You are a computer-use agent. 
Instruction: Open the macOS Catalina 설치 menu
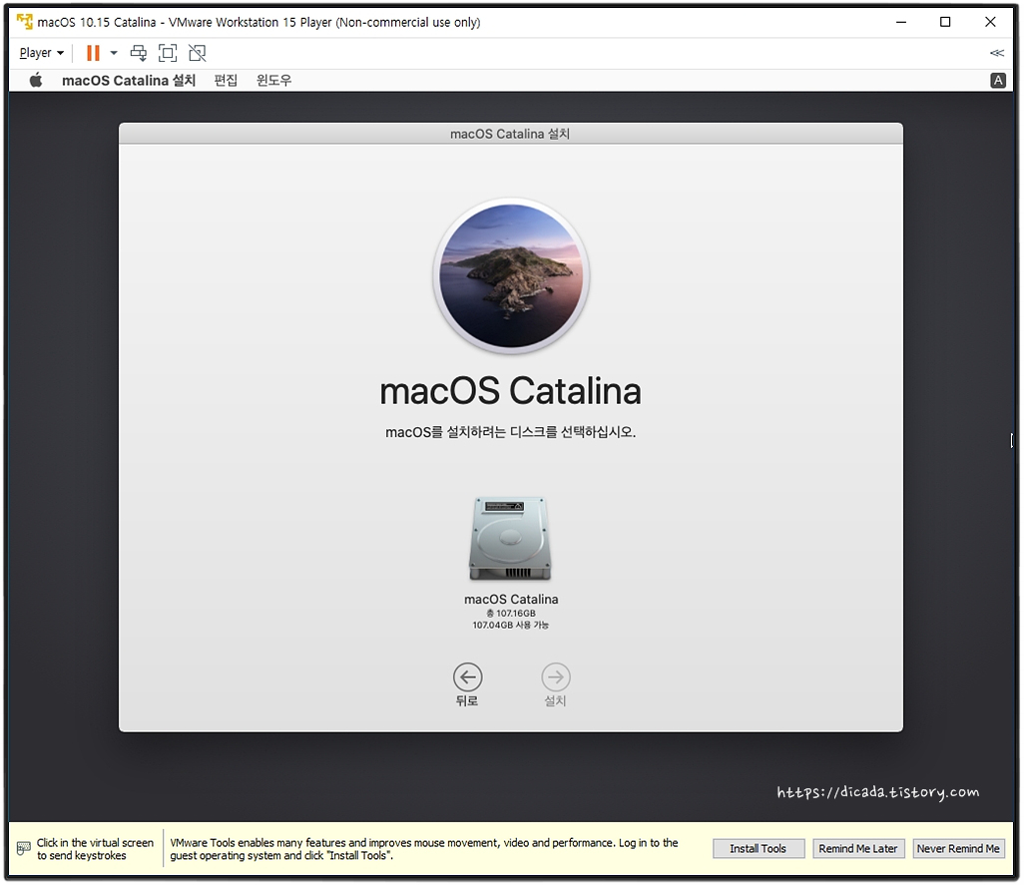[129, 80]
